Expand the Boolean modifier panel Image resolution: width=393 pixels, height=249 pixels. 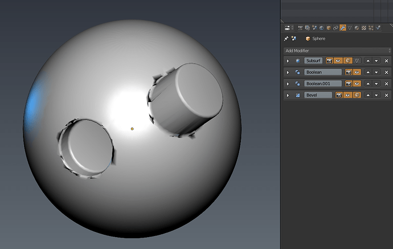288,72
